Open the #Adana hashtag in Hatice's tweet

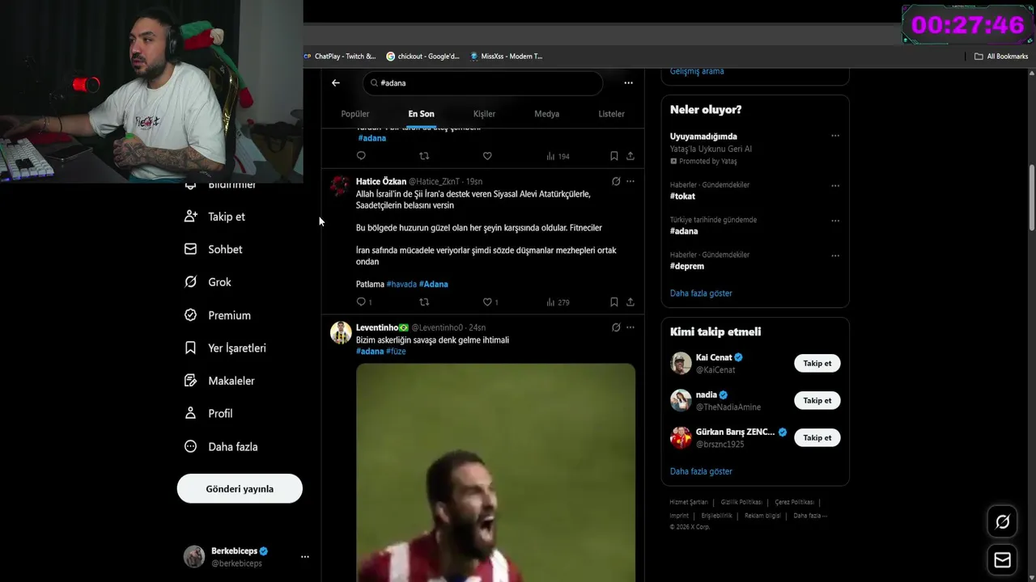433,284
